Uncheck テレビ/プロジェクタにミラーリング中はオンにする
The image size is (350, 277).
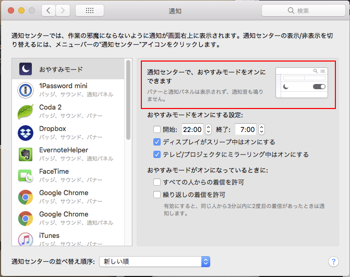coord(157,154)
